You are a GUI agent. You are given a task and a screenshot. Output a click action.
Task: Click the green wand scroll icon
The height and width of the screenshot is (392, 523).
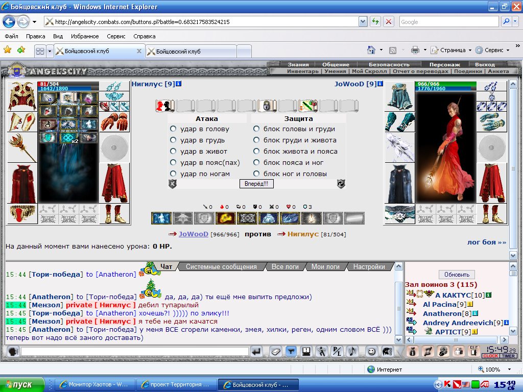[x=308, y=106]
